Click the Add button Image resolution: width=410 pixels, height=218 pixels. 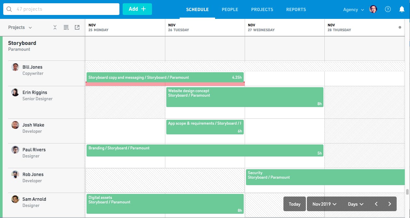(x=137, y=9)
